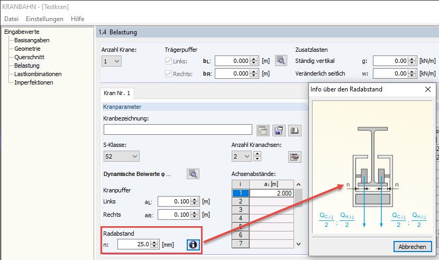Increase bL value with the up spinner
This screenshot has width=439, height=260.
[254, 59]
